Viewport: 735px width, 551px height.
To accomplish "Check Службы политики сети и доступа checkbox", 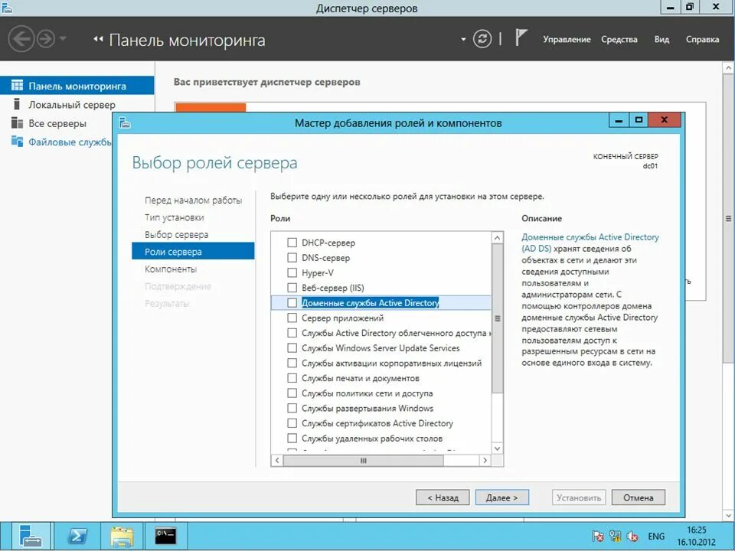I will point(292,393).
